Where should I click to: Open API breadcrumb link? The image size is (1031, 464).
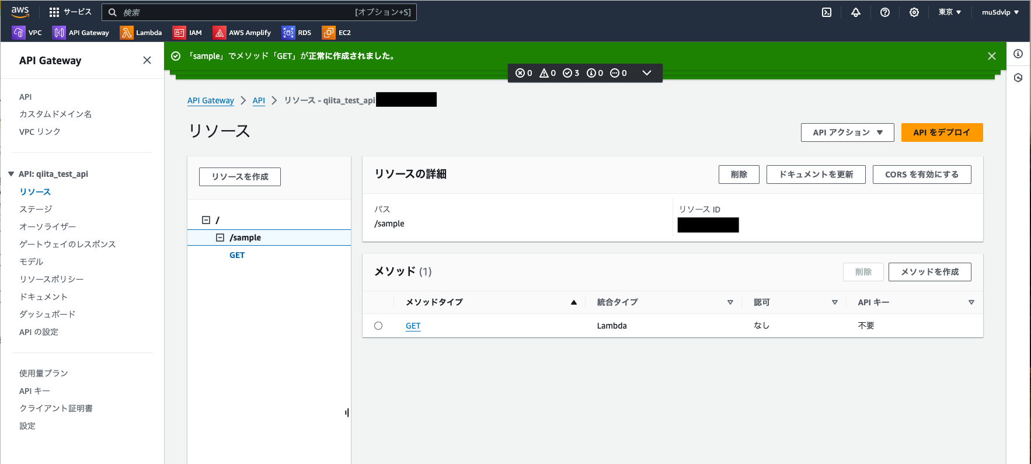259,100
